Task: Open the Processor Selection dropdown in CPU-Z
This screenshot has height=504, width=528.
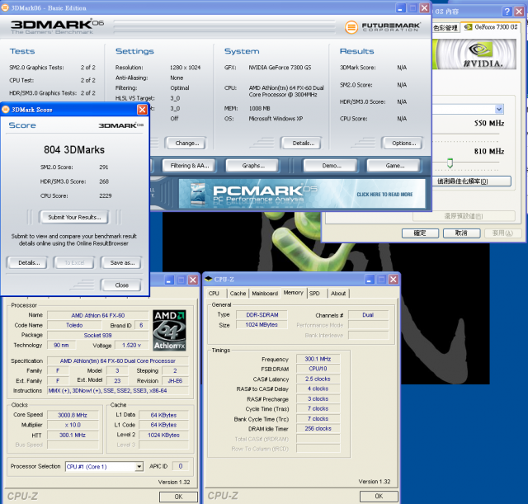Action: (139, 467)
